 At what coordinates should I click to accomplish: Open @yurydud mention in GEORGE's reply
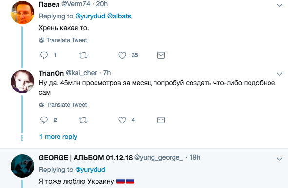point(90,170)
